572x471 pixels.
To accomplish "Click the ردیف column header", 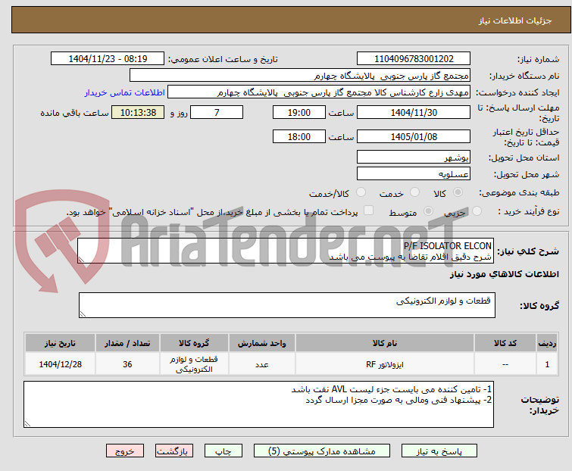I will (x=547, y=343).
